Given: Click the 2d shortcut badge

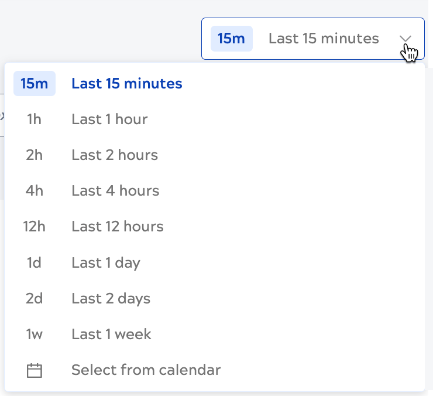Looking at the screenshot, I should click(35, 299).
